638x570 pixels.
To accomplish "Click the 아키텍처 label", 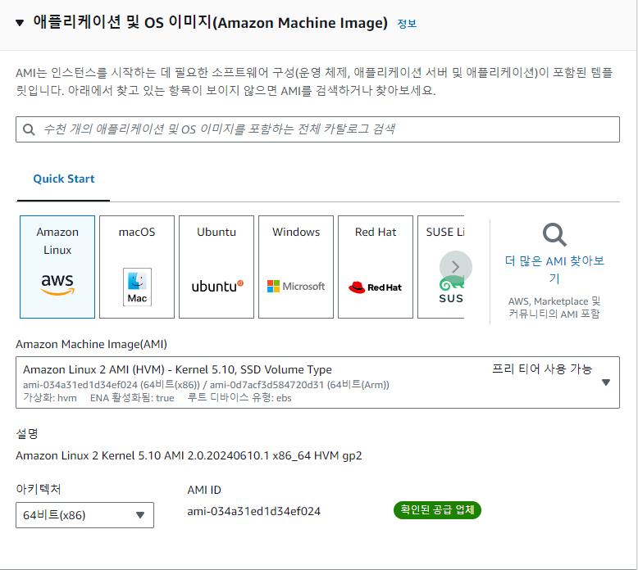I will (39, 489).
